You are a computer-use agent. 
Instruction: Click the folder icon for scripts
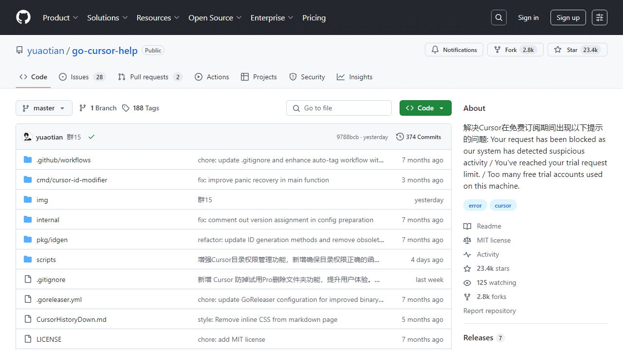(x=28, y=260)
